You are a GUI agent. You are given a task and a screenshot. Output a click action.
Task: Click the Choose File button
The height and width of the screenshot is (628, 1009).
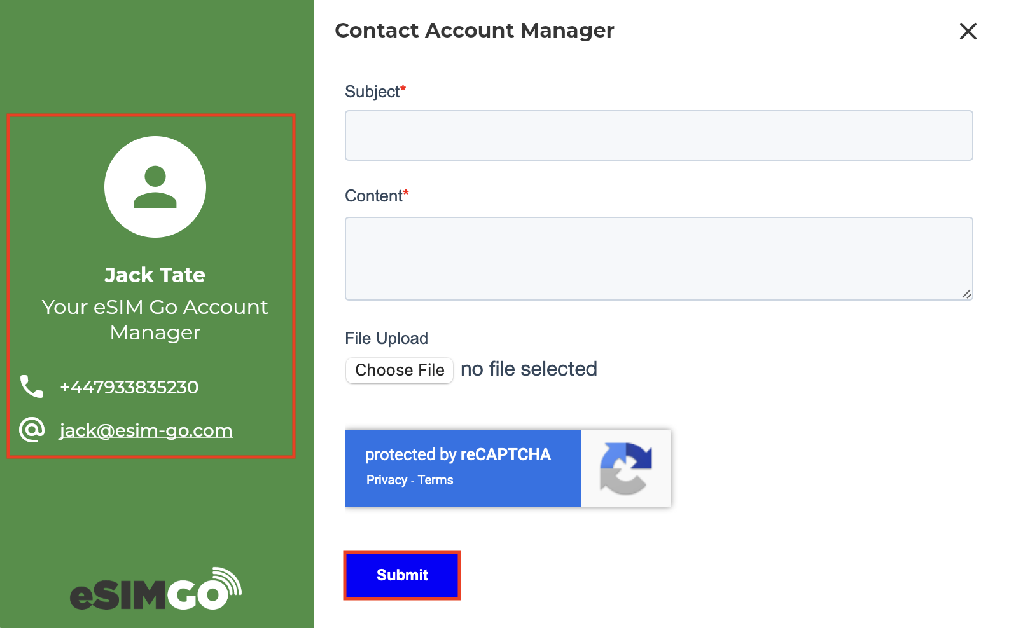pos(400,370)
